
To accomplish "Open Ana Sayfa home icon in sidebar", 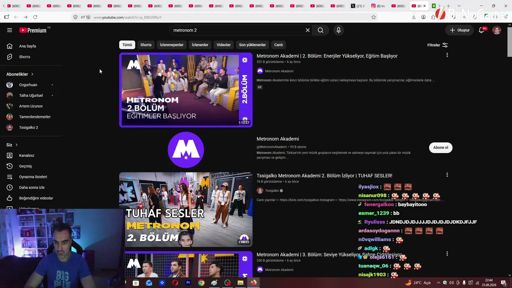I will point(10,46).
